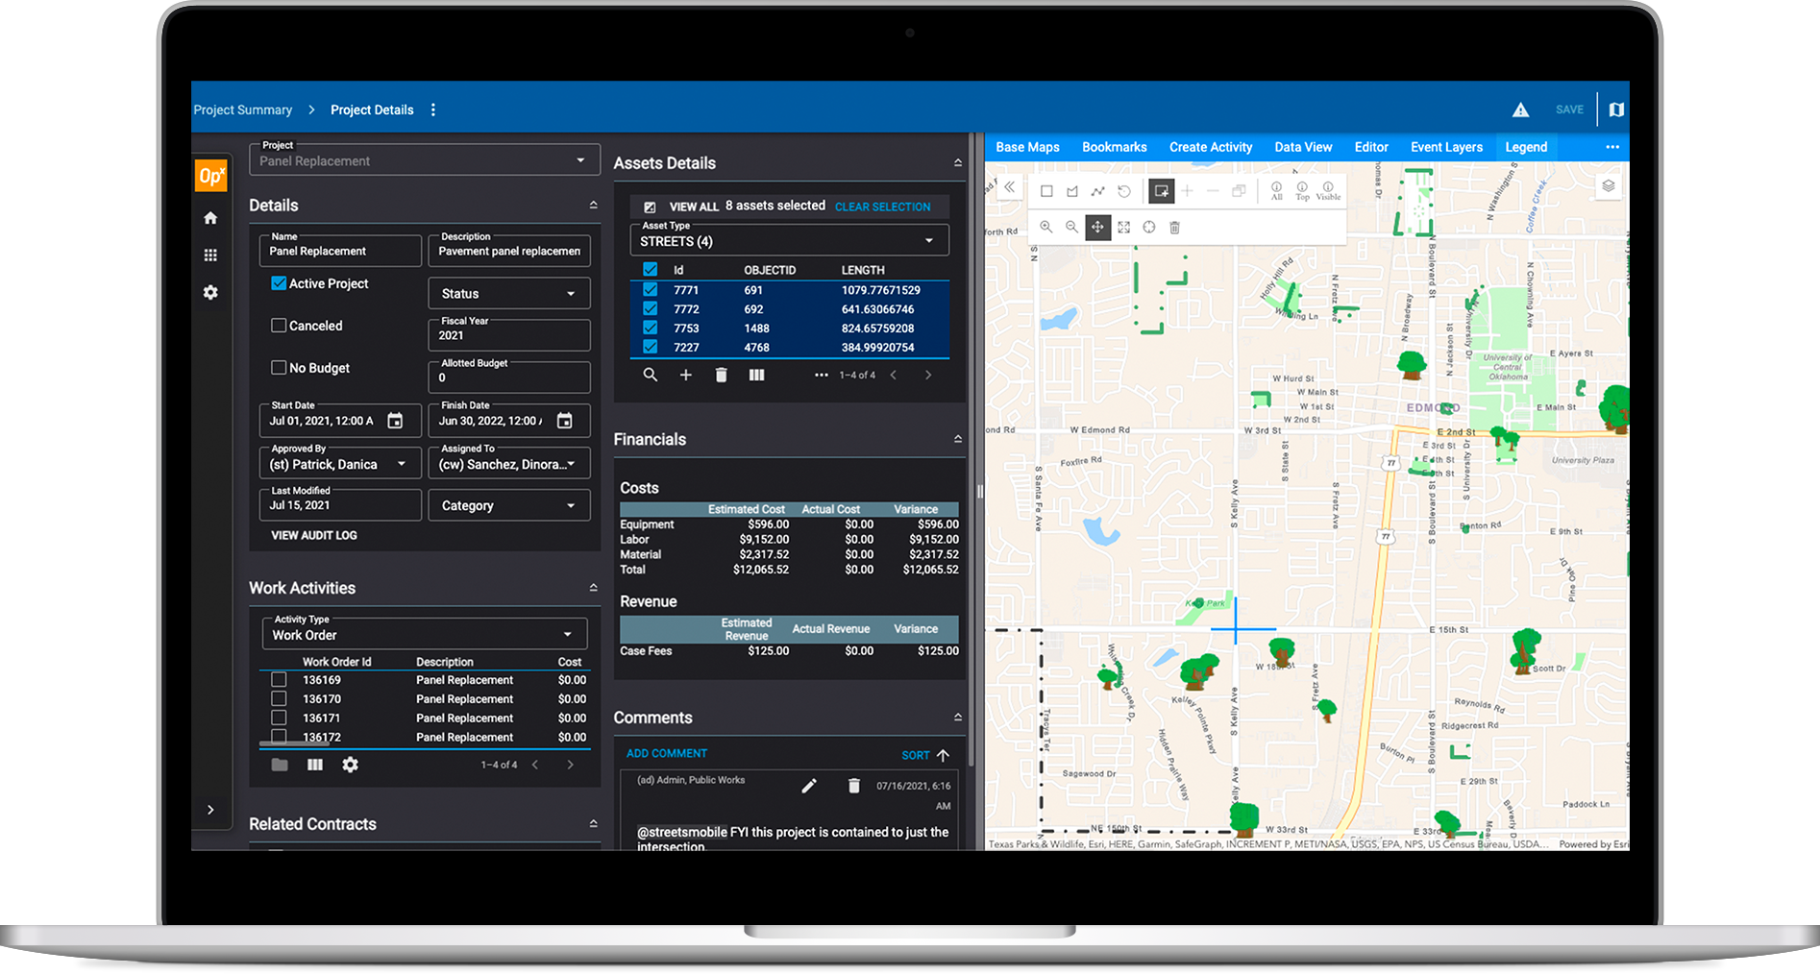The width and height of the screenshot is (1820, 974).
Task: Click the Fiscal Year input field
Action: (x=508, y=336)
